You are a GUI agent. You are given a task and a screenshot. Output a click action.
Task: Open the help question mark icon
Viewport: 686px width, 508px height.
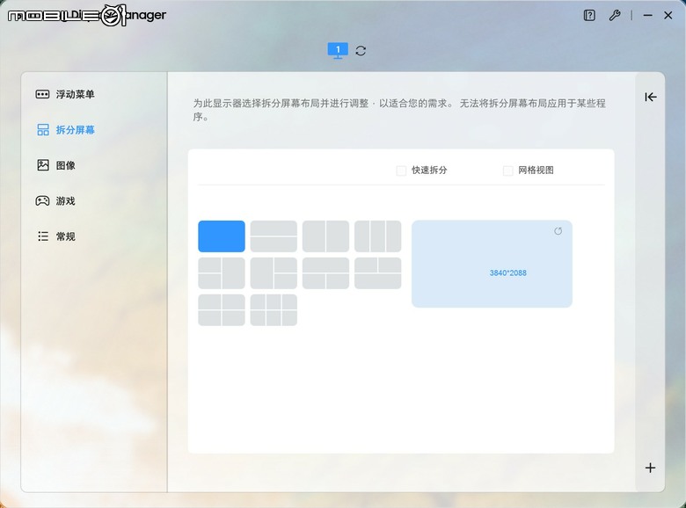[x=589, y=16]
